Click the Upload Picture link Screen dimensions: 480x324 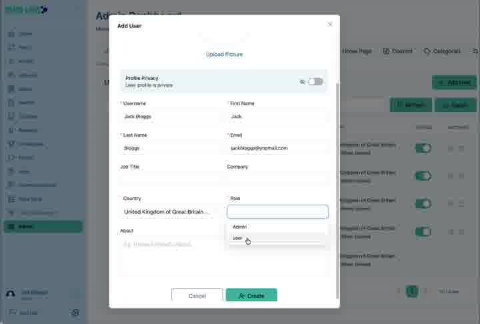tap(224, 55)
